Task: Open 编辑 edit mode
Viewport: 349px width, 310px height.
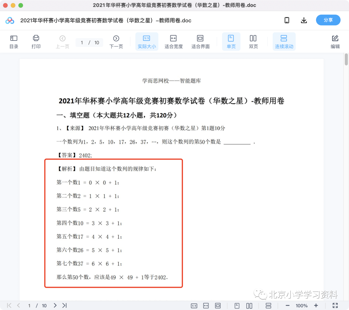Action: [x=335, y=42]
